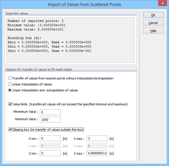Screen dimensions: 169x166
Task: Focus the X max field containing 3
Action: click(97, 138)
